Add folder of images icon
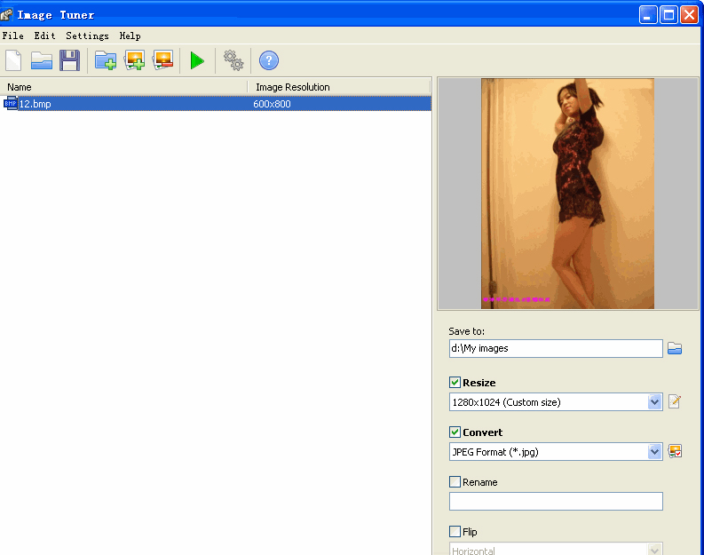The width and height of the screenshot is (704, 555). point(106,60)
